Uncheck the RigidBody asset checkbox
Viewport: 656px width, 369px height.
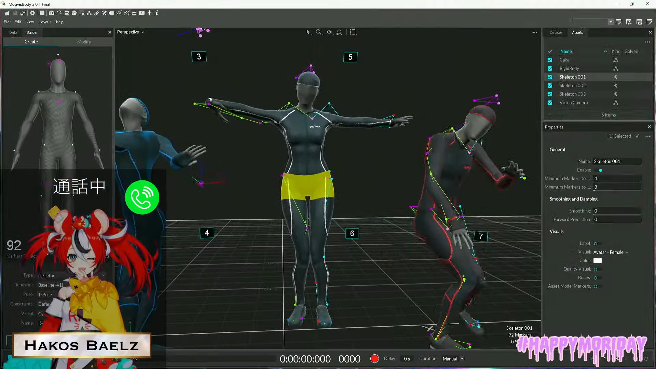[x=550, y=68]
